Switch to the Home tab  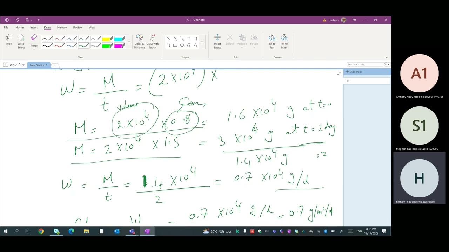tap(20, 27)
